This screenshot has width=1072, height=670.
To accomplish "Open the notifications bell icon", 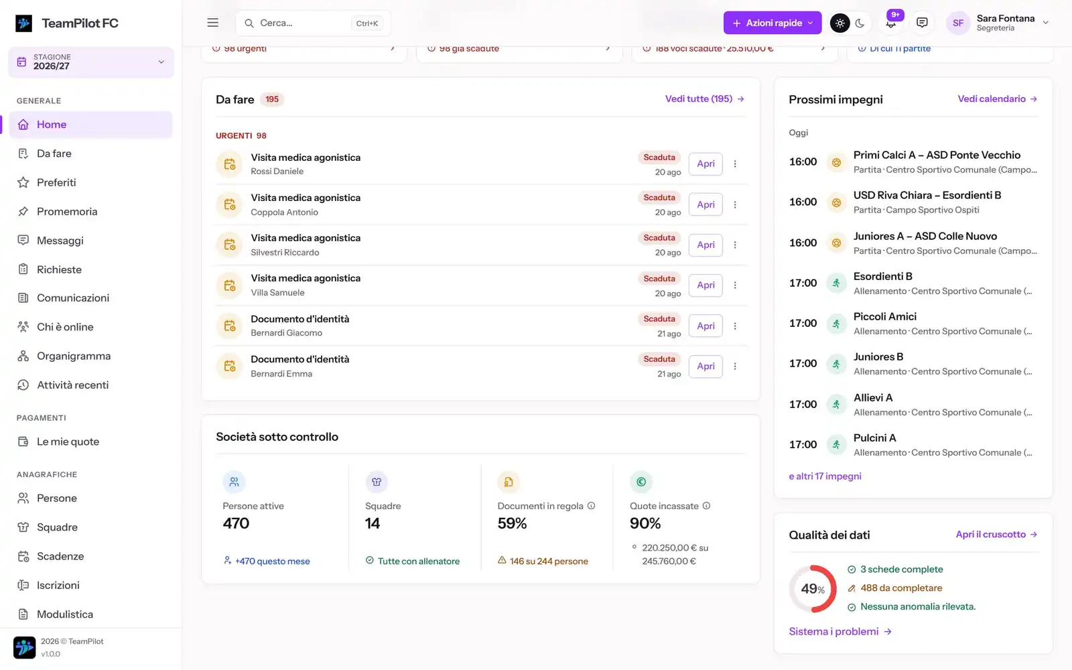I will pos(890,23).
